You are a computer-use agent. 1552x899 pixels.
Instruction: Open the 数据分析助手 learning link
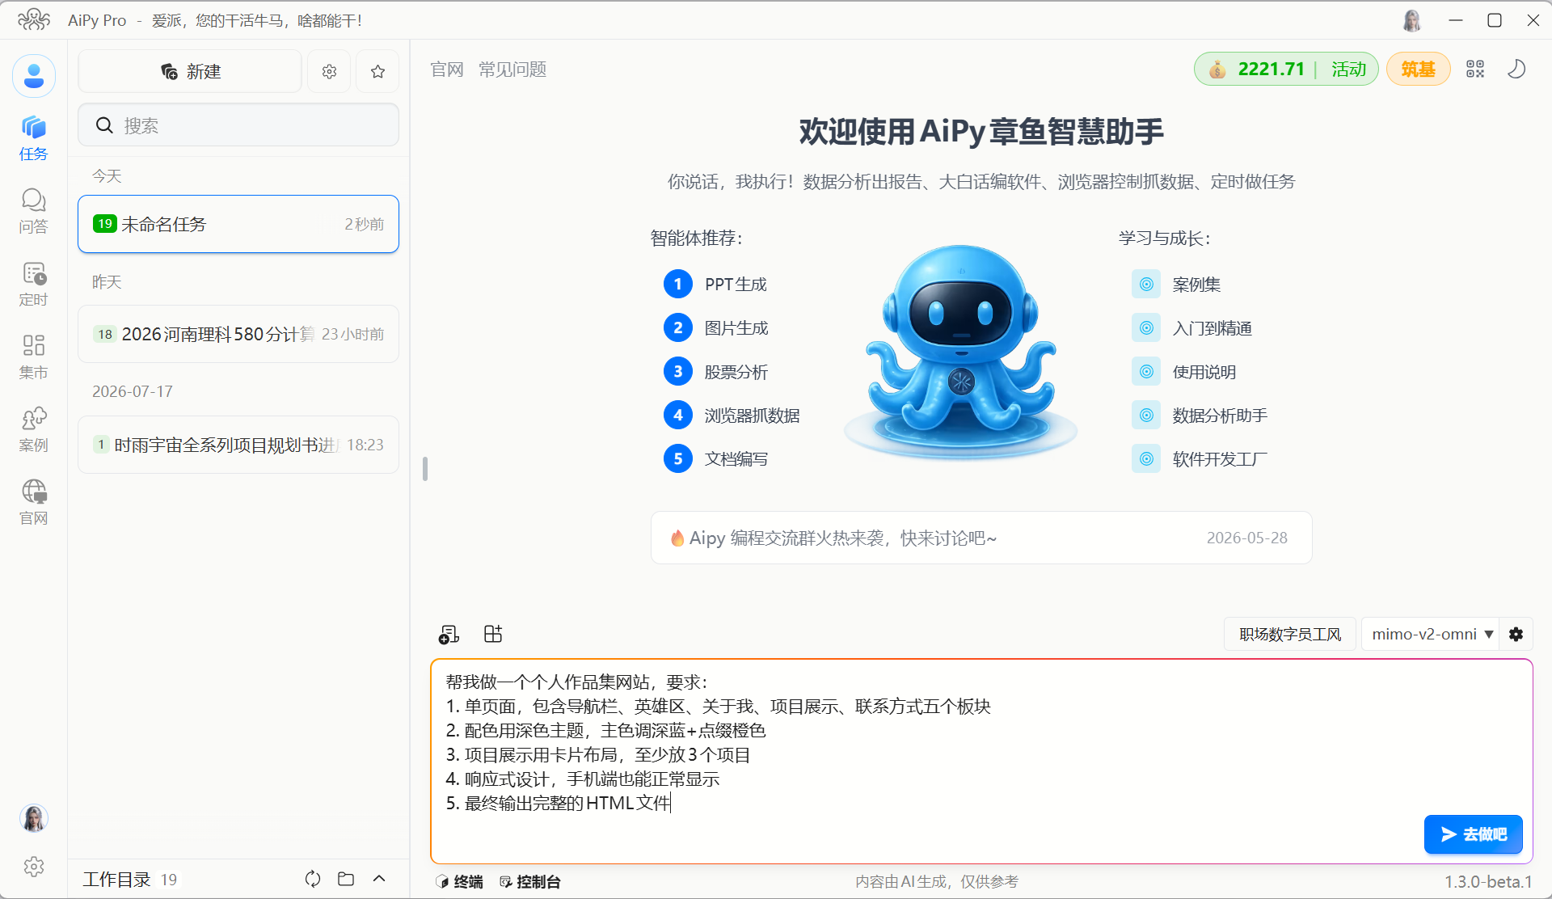click(1200, 416)
